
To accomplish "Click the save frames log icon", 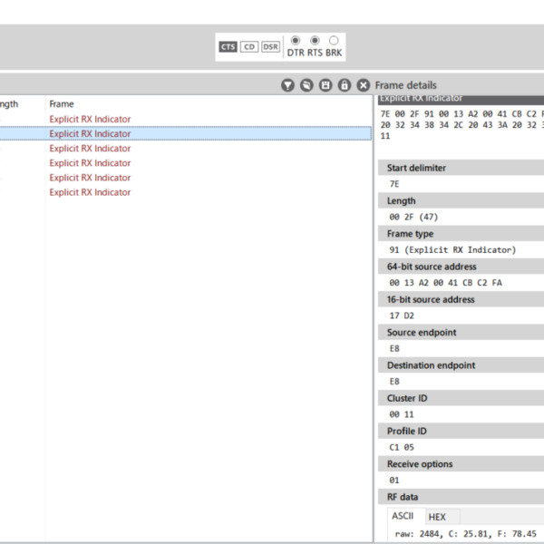I will 325,85.
